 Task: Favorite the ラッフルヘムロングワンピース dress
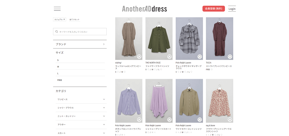139,57
